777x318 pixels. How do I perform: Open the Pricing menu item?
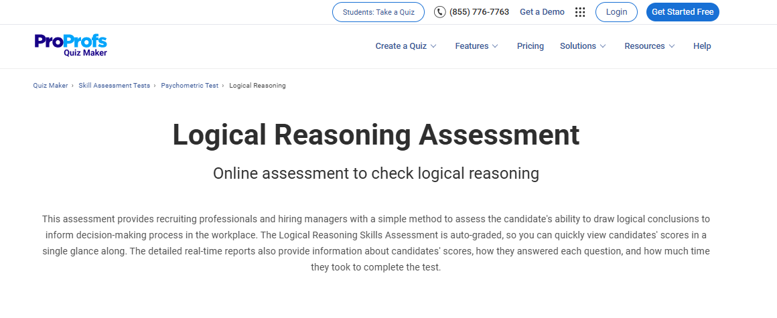[531, 46]
